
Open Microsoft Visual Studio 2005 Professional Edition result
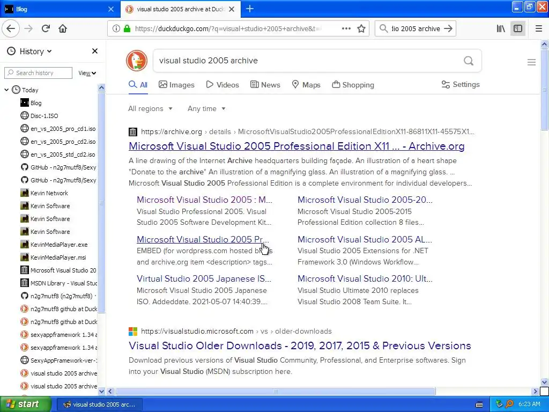[x=296, y=146]
